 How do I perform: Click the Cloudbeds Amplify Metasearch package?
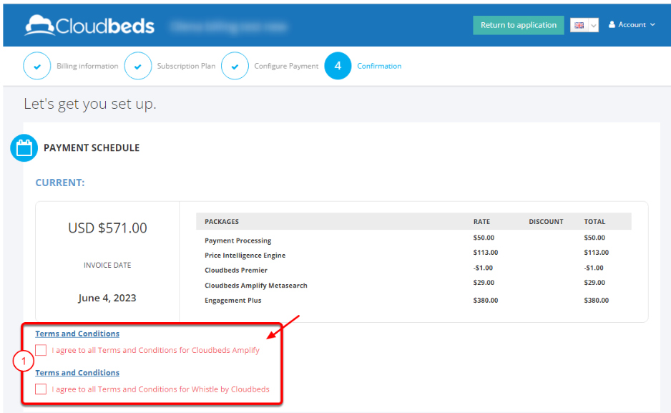[256, 286]
